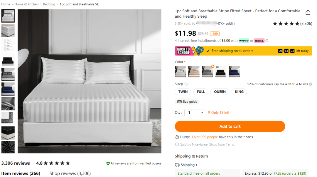Click the Afterpay logo badge

244,41
